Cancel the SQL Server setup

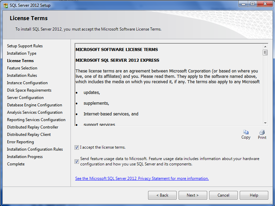click(x=223, y=195)
